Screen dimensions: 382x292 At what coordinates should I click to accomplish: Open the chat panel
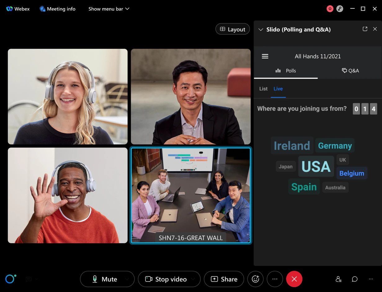tap(354, 279)
